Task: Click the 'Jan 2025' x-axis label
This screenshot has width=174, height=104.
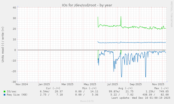Action: (44, 84)
